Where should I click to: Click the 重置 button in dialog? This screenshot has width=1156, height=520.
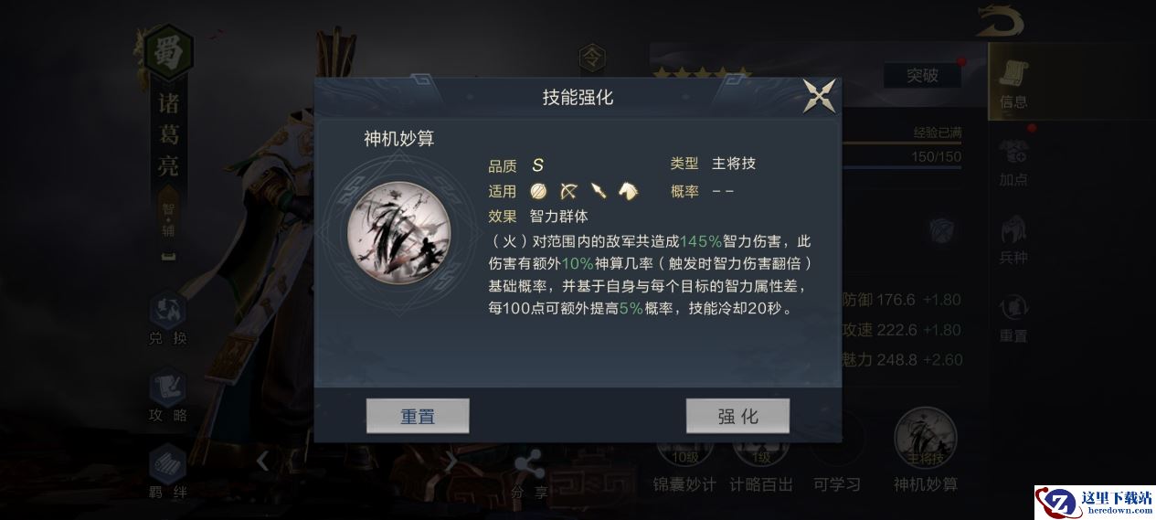[x=418, y=416]
